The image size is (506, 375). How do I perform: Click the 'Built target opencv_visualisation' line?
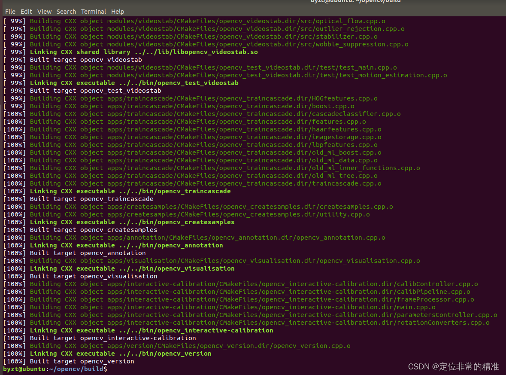point(93,276)
